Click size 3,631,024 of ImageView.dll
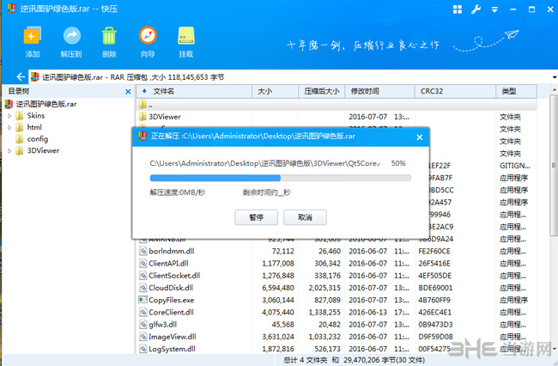The height and width of the screenshot is (366, 558). (x=278, y=337)
